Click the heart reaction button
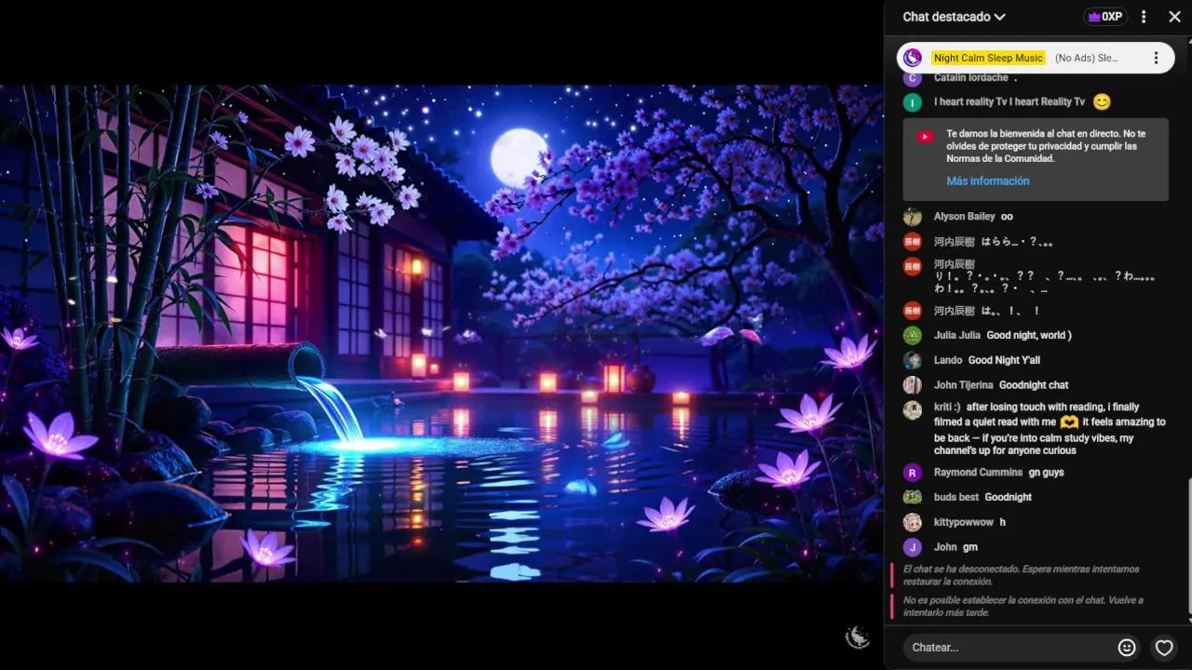Screen dimensions: 1192x670 pos(1164,648)
